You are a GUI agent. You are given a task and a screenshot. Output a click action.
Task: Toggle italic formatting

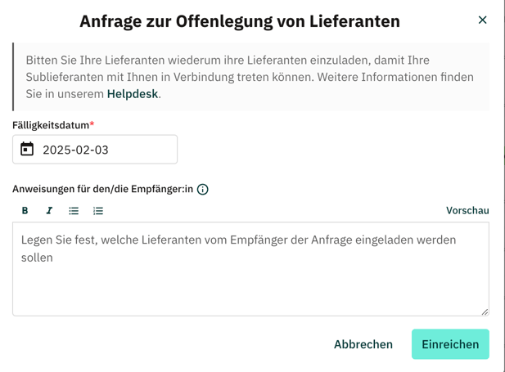click(49, 210)
